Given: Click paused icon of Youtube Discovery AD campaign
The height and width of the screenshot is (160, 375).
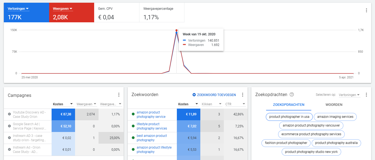Looking at the screenshot, I should coord(9,114).
